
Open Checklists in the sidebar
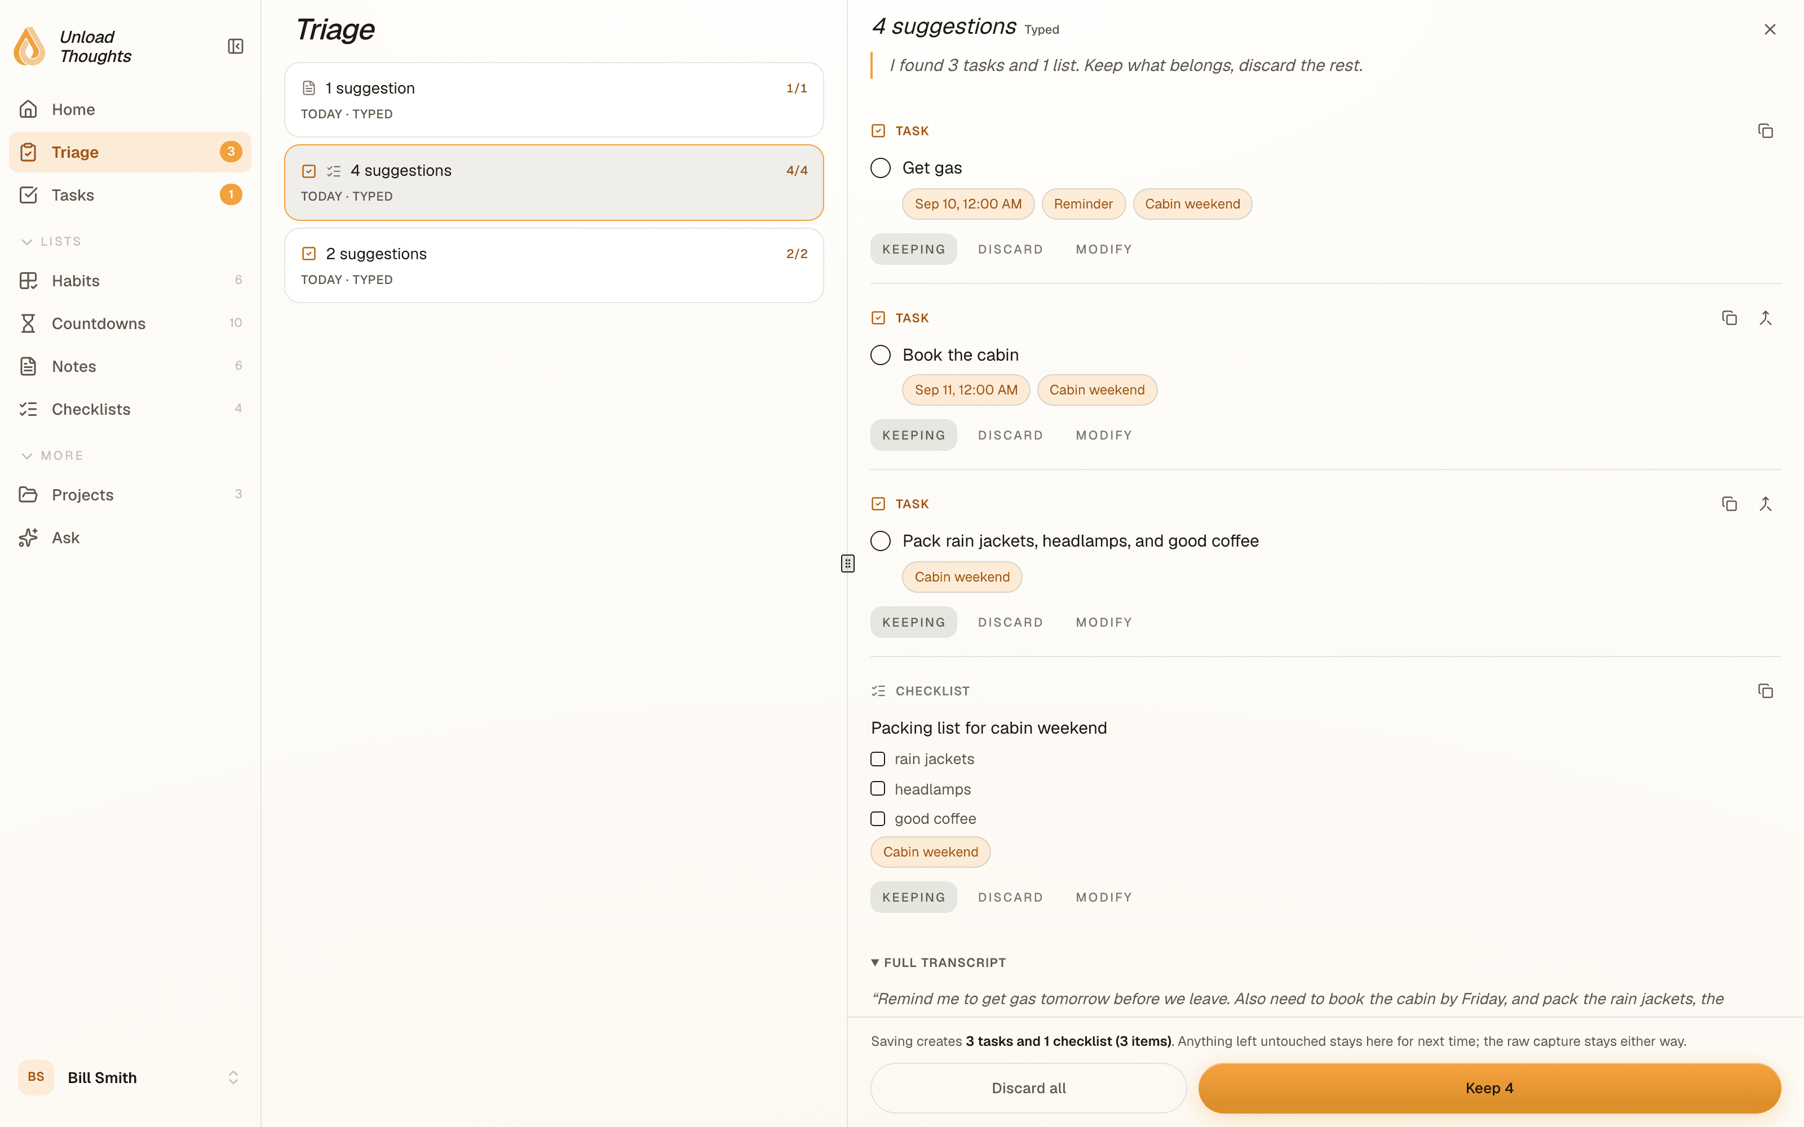130,409
